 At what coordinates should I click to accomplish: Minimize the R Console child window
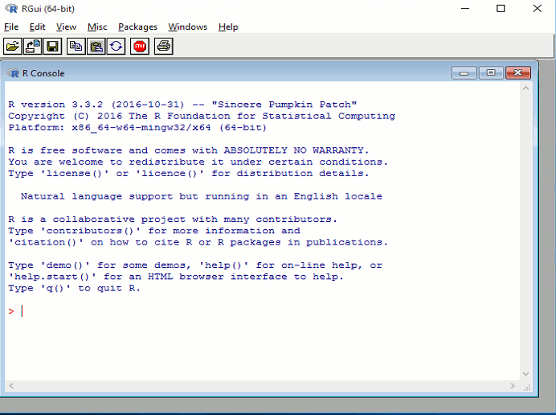(x=464, y=73)
